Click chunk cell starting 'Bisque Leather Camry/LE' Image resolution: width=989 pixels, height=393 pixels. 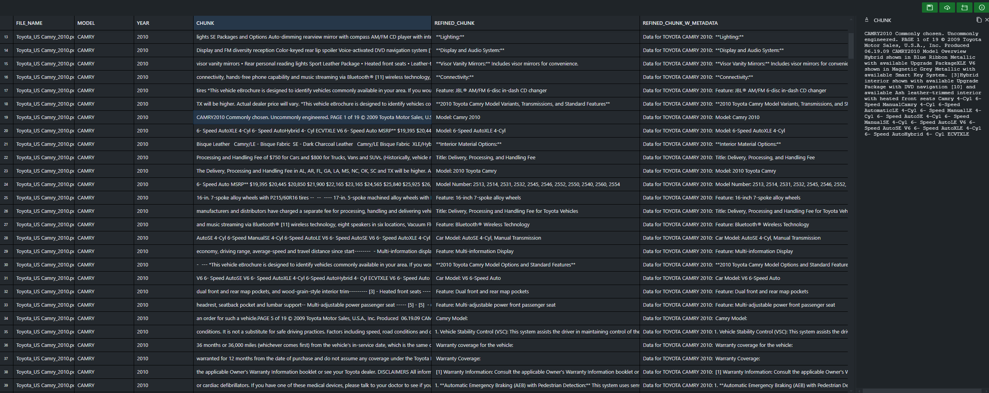coord(312,144)
